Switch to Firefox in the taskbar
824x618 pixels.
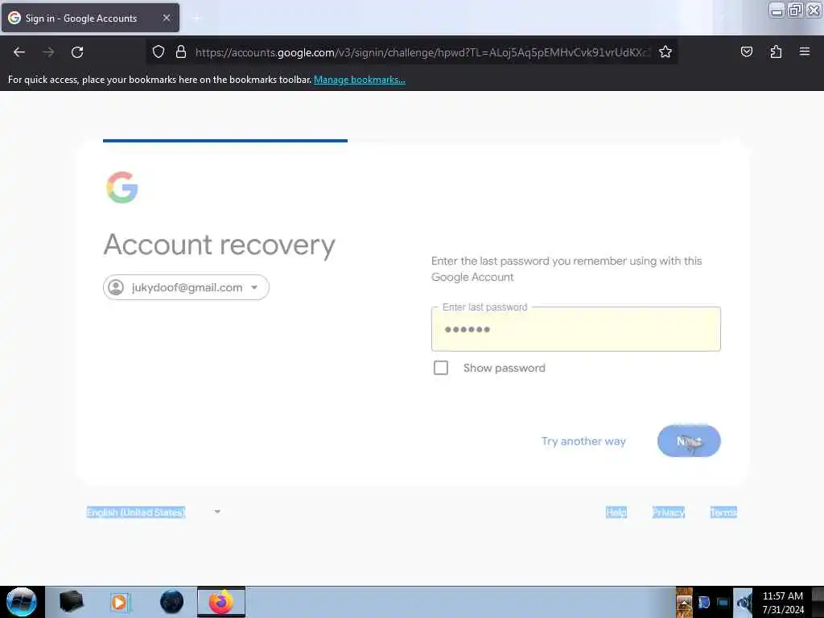221,602
